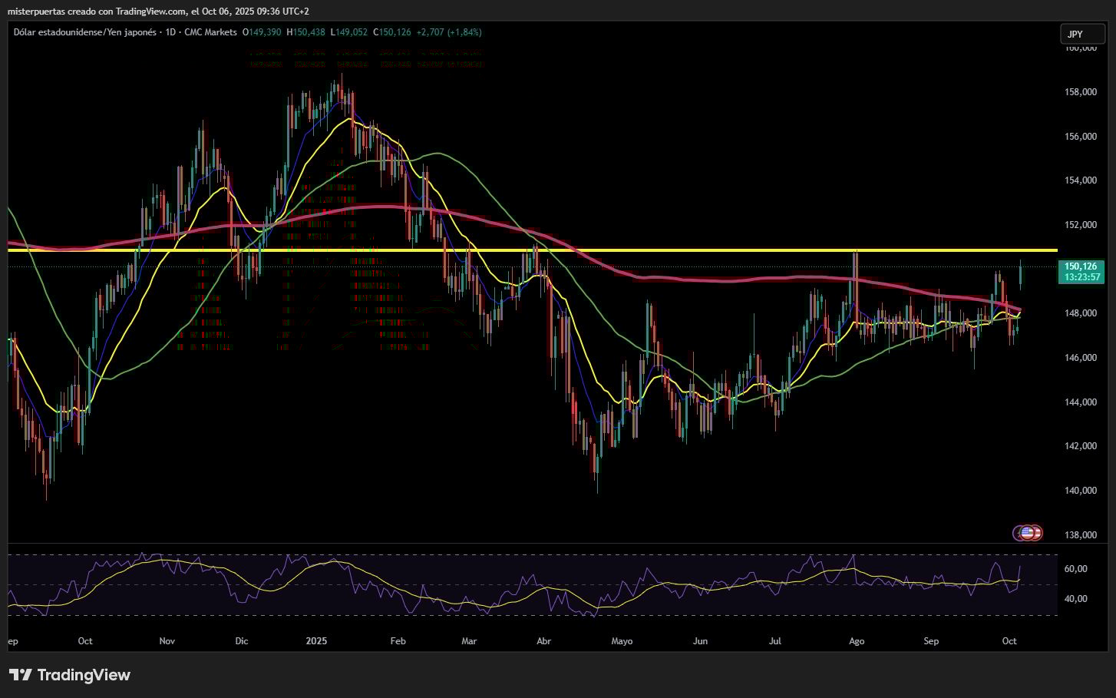1116x698 pixels.
Task: Click the CMC Markets source label
Action: (x=210, y=32)
